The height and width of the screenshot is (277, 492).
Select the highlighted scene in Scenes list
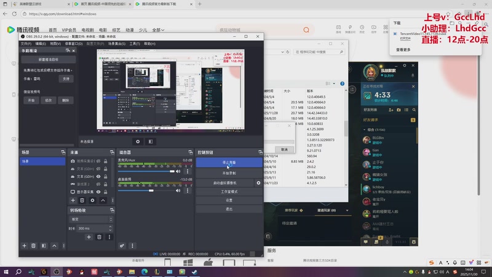[x=42, y=161]
